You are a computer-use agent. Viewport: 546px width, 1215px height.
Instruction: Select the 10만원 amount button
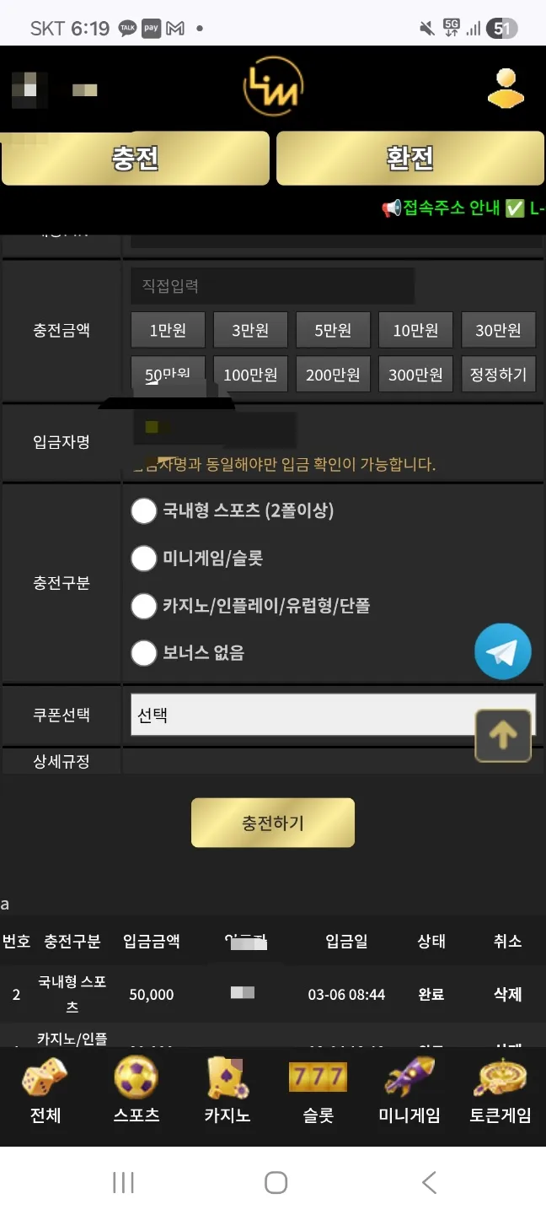point(415,330)
